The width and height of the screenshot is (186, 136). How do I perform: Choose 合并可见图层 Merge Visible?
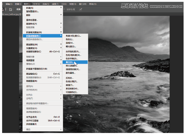(x=43, y=120)
